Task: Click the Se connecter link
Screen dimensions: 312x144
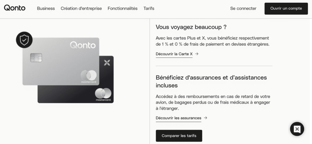Action: (x=243, y=8)
